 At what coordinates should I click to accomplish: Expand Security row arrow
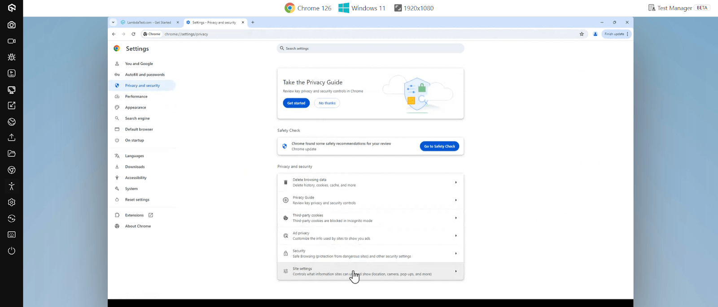(456, 254)
